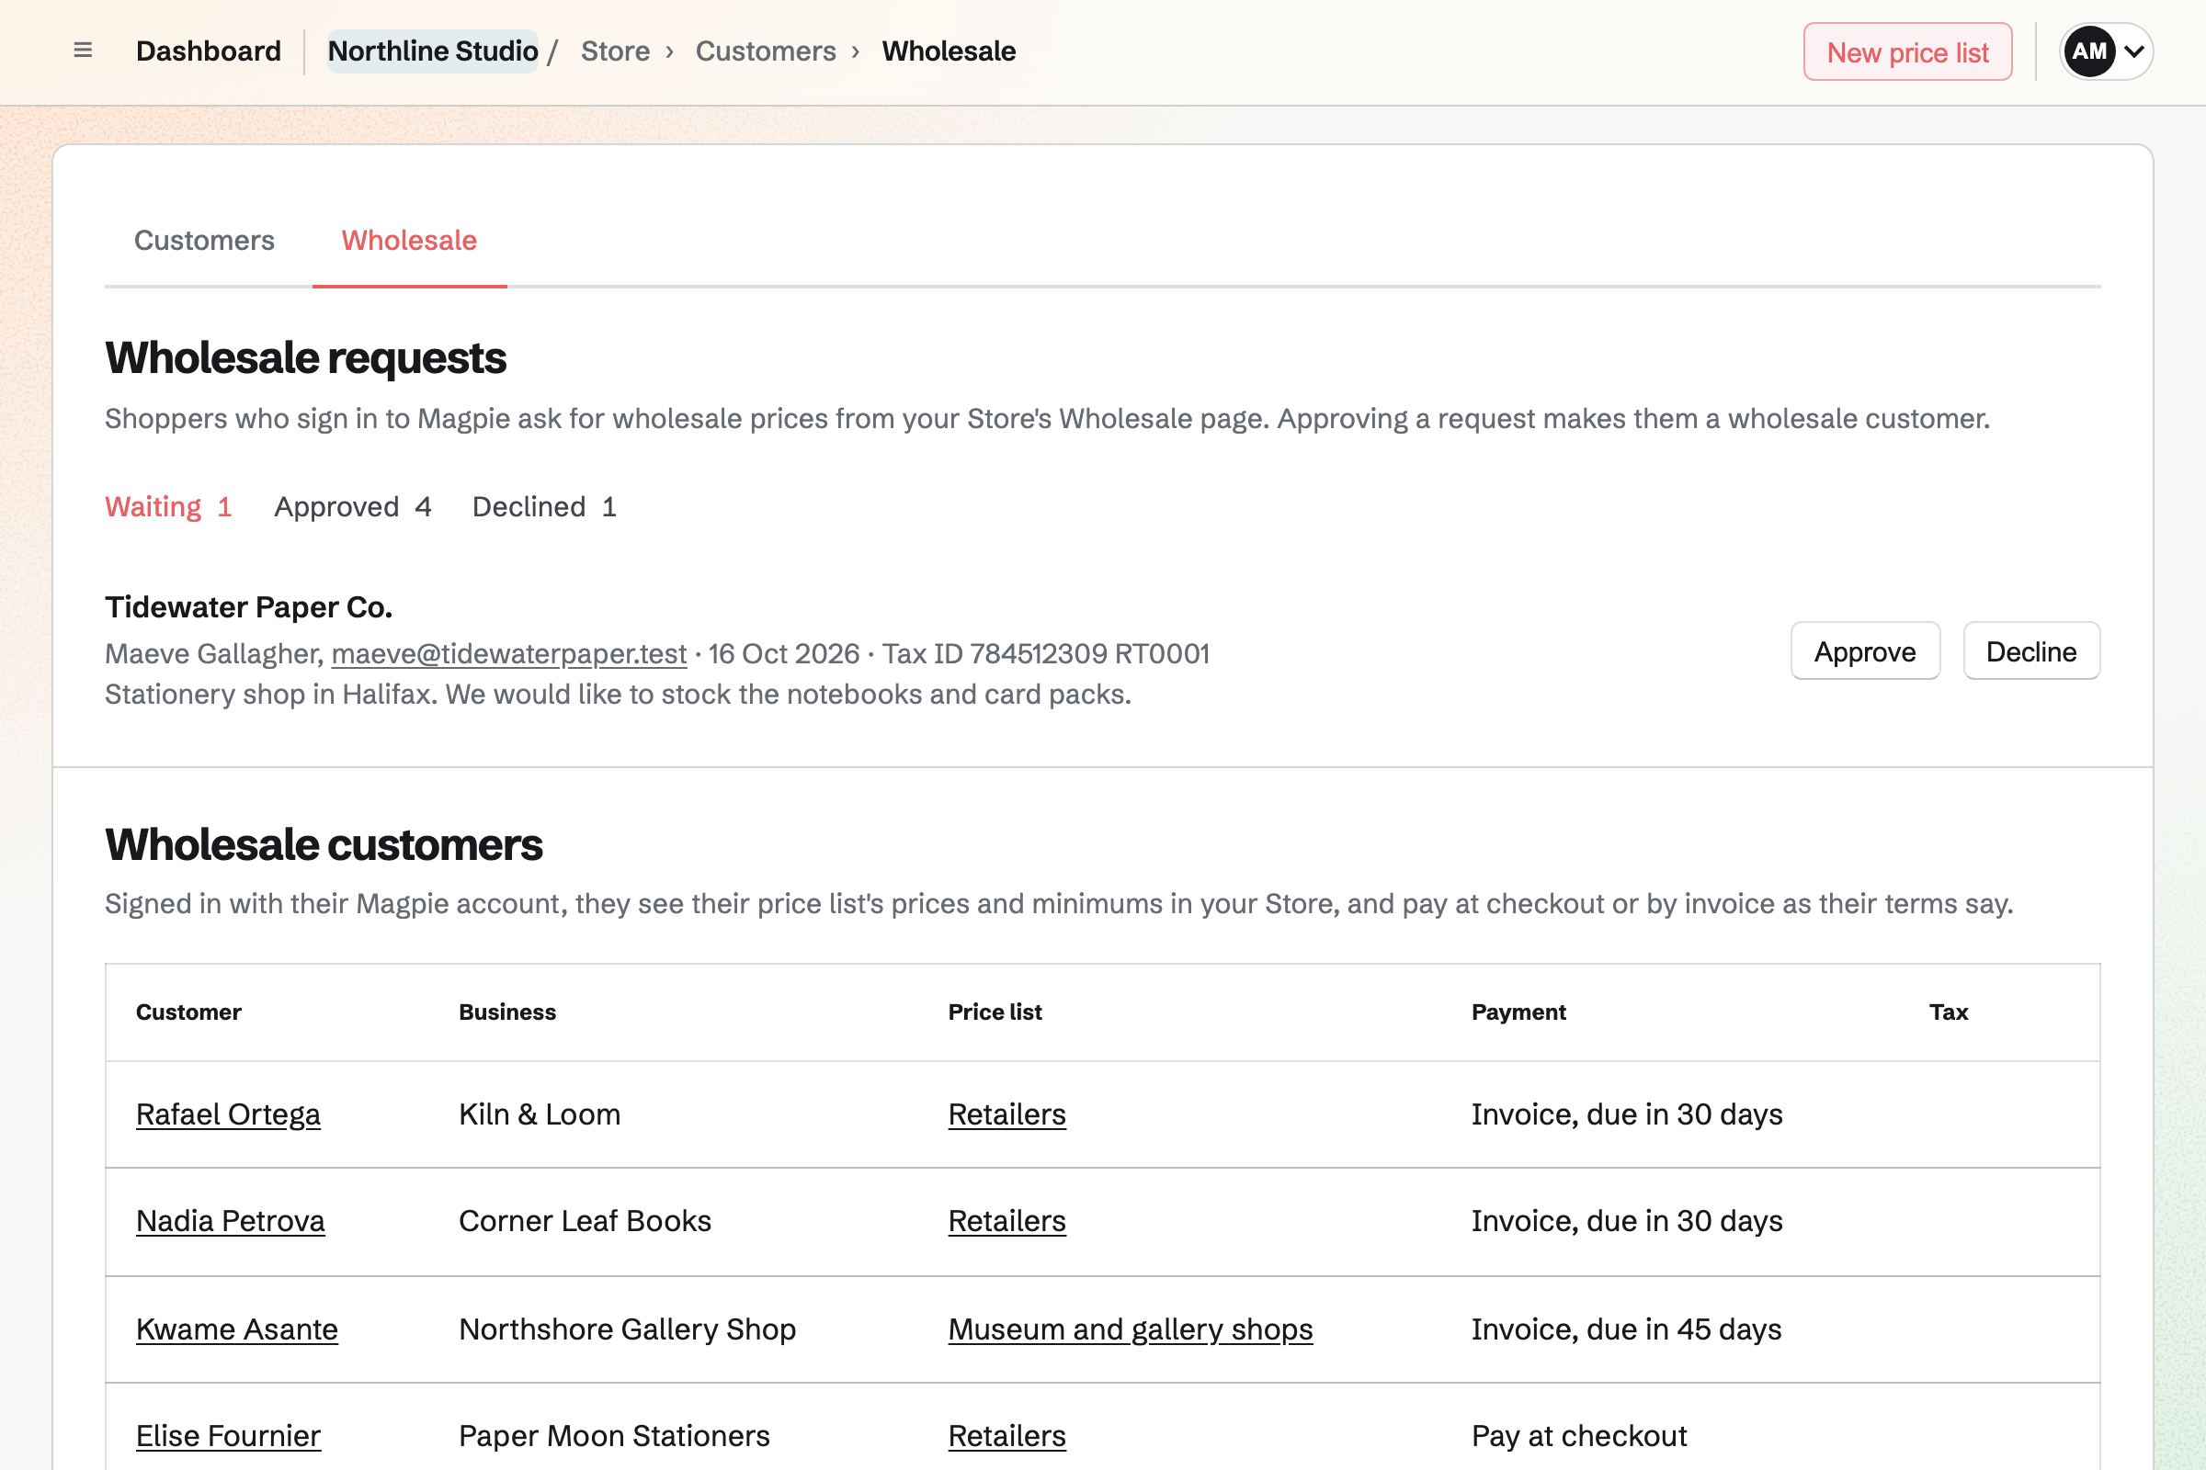The height and width of the screenshot is (1470, 2206).
Task: Open Museum and gallery shops price list
Action: pos(1131,1329)
